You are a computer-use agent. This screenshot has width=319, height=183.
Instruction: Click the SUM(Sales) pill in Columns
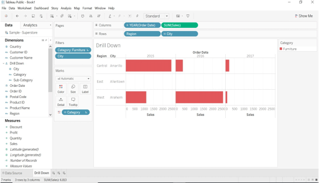coord(179,25)
